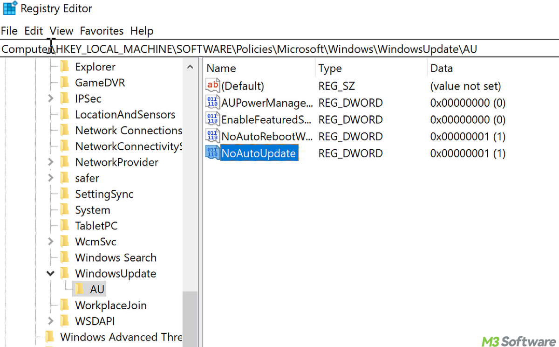This screenshot has width=559, height=347.
Task: Click the '(value not set)' data cell
Action: pos(466,86)
